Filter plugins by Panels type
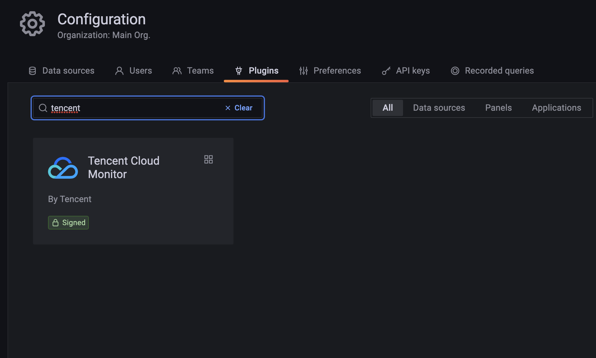This screenshot has height=358, width=596. 498,108
